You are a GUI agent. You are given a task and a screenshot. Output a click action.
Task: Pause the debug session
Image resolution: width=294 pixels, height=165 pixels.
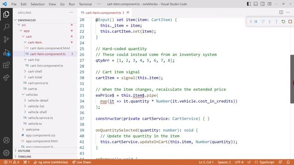256,22
